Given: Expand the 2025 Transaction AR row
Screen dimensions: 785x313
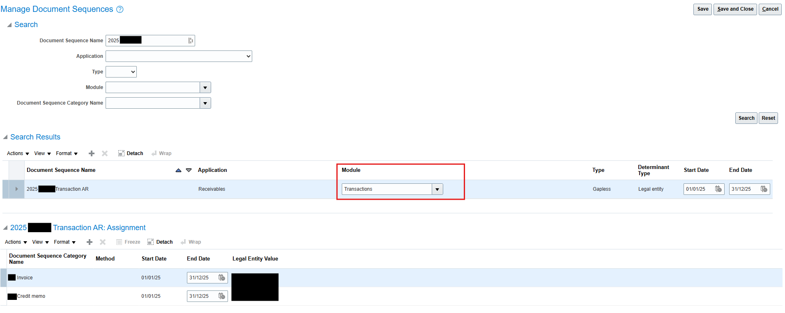Looking at the screenshot, I should [x=16, y=189].
